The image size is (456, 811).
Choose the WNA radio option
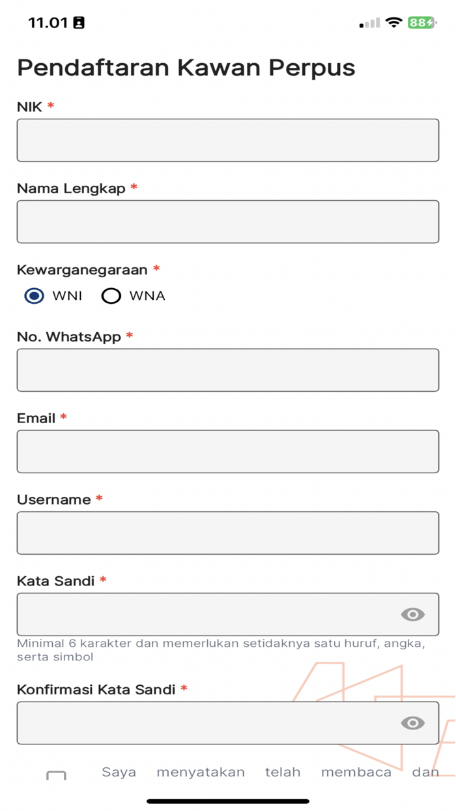(x=111, y=296)
